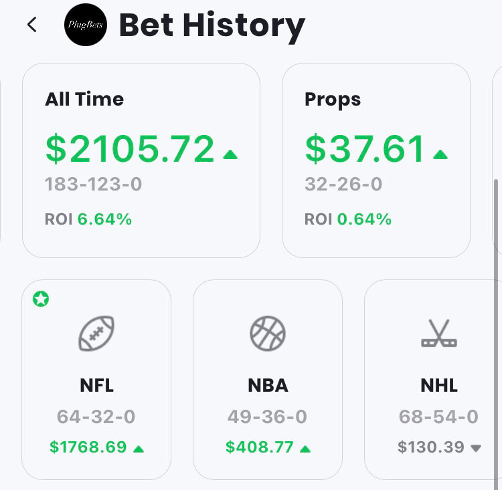Viewport: 502px width, 490px height.
Task: Click the NHL hockey sticks icon
Action: click(439, 334)
